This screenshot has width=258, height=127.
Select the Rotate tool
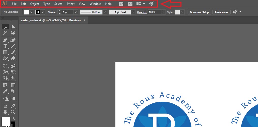(x=5, y=66)
